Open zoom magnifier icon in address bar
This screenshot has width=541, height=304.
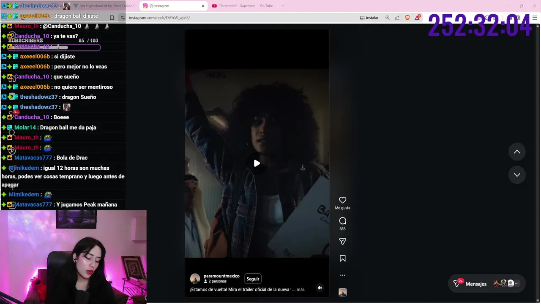(x=388, y=18)
